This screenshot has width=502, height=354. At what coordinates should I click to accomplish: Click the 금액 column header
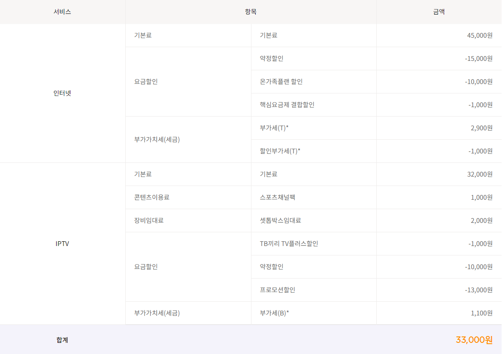438,12
